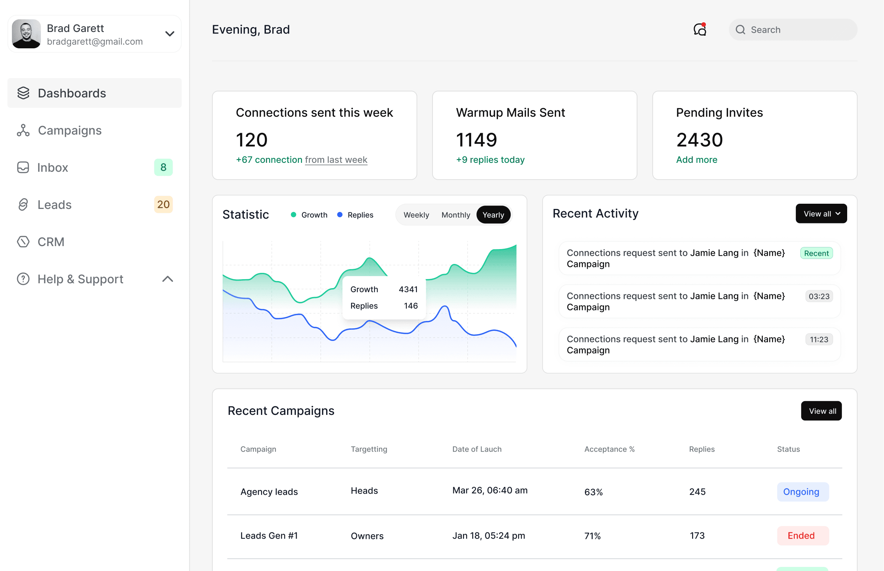Click the Help & Support question icon
The height and width of the screenshot is (571, 884).
pyautogui.click(x=23, y=279)
